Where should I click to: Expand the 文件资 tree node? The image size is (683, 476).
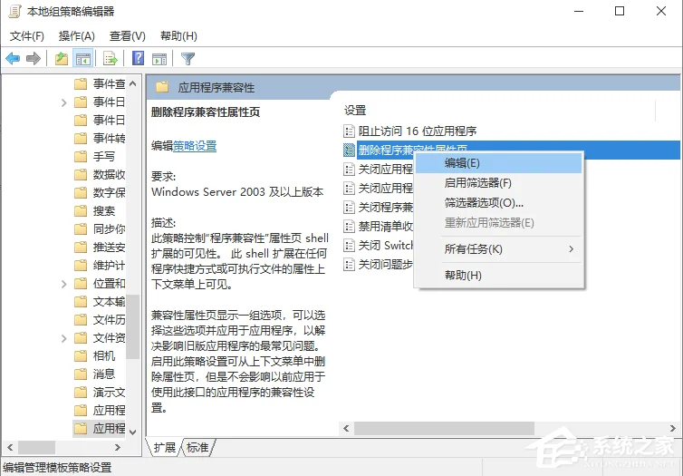click(64, 338)
